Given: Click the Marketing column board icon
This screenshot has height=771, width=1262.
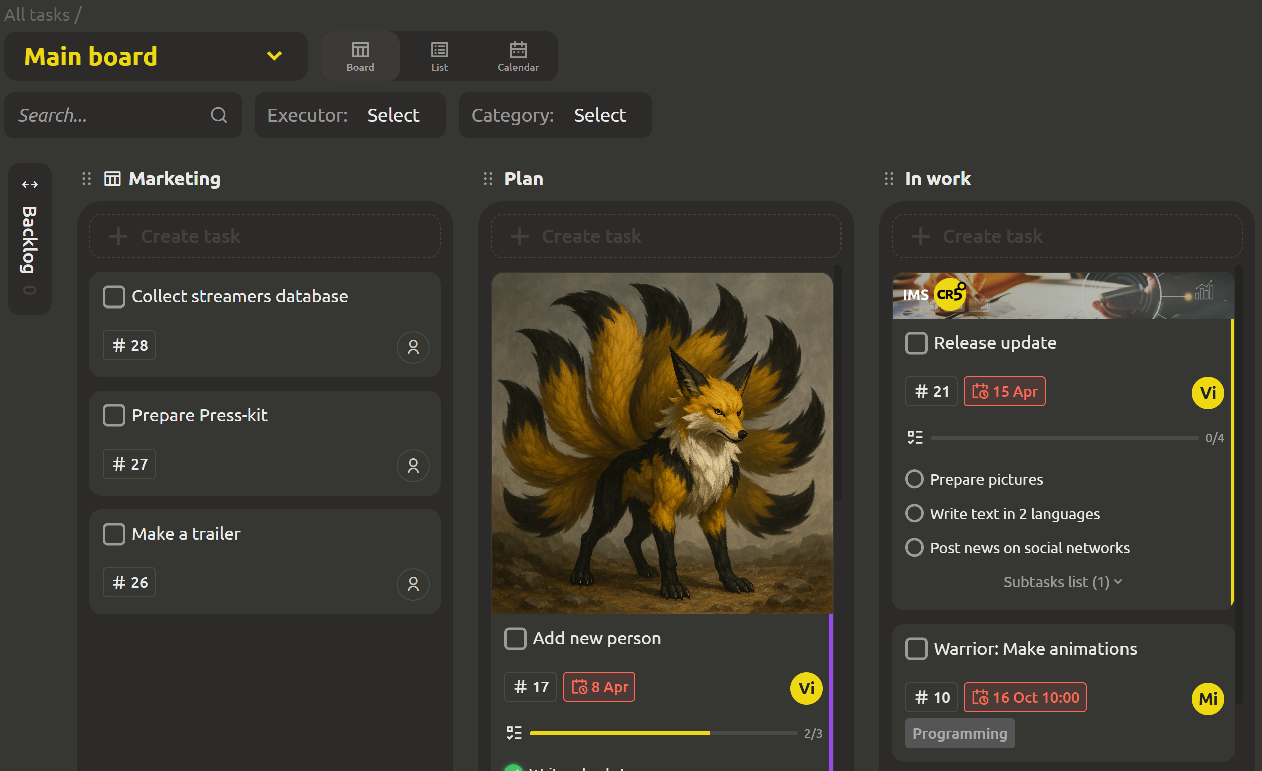Looking at the screenshot, I should pyautogui.click(x=113, y=179).
